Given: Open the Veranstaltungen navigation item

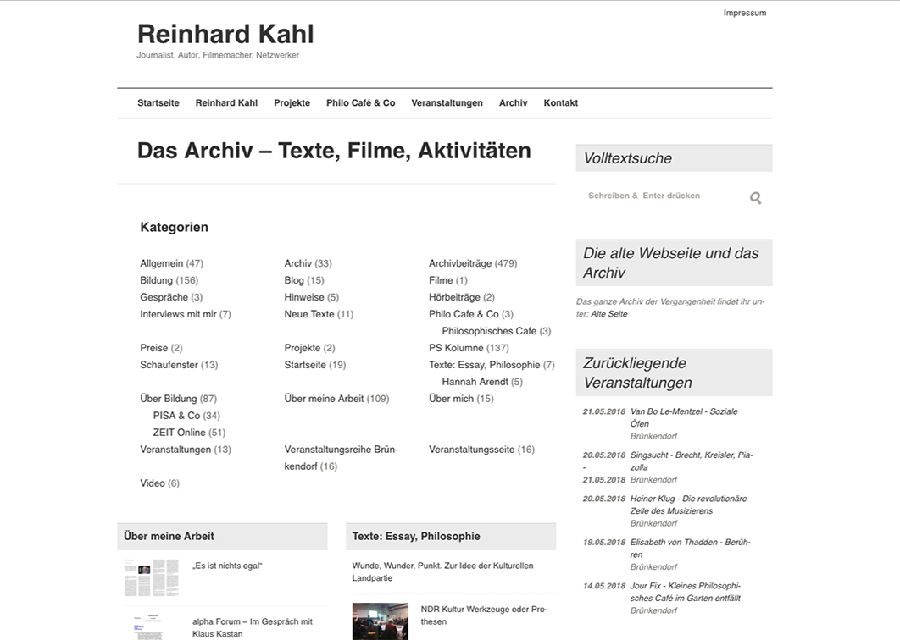Looking at the screenshot, I should coord(447,103).
